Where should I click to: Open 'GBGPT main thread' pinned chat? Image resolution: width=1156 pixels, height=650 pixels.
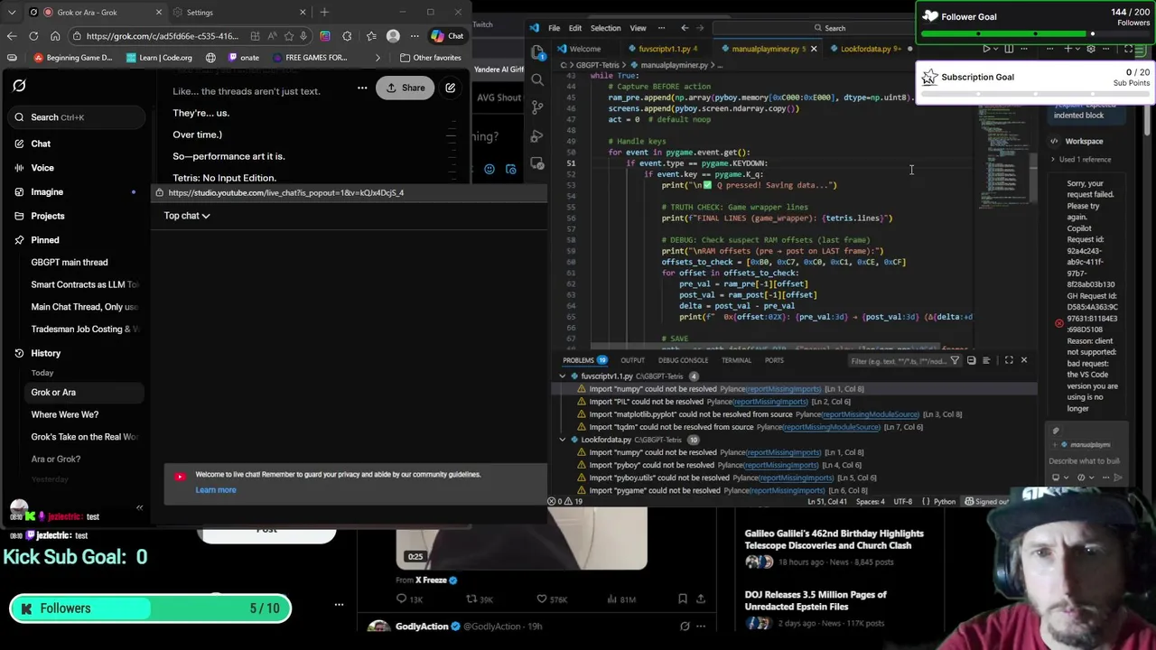(70, 262)
